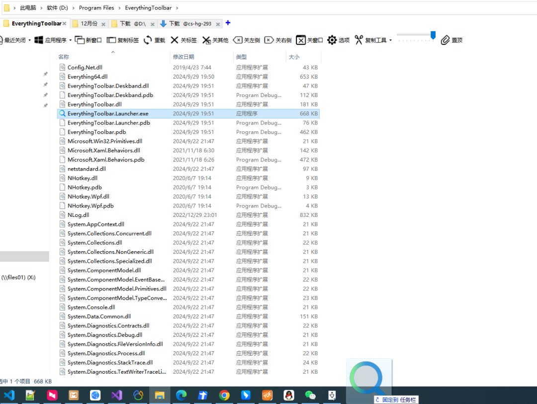
Task: Click the 关窗口 close window button
Action: click(x=309, y=40)
